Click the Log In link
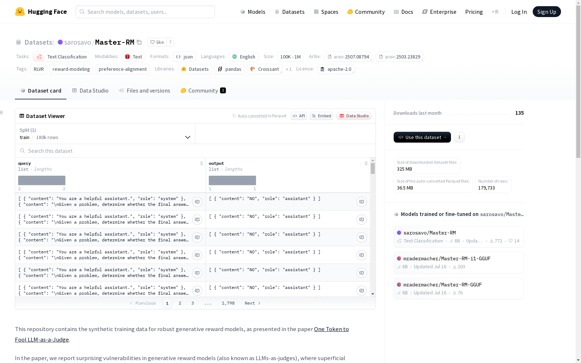581x363 pixels. click(x=519, y=12)
